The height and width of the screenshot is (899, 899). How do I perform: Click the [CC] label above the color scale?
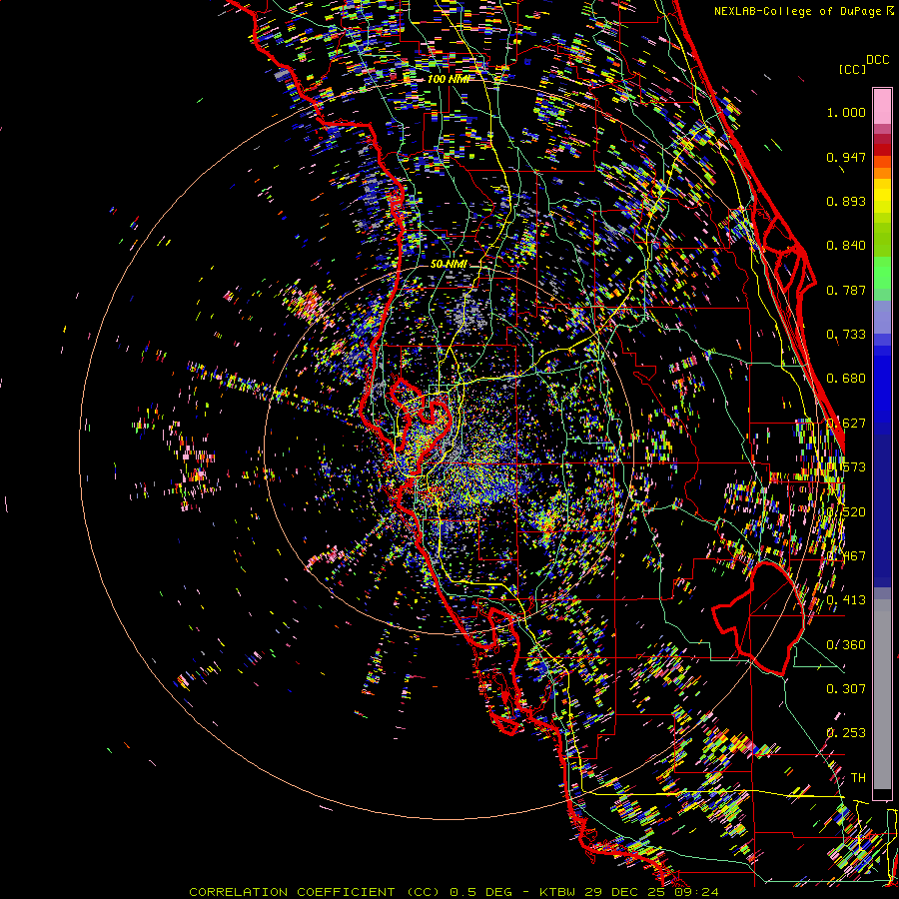pyautogui.click(x=851, y=69)
